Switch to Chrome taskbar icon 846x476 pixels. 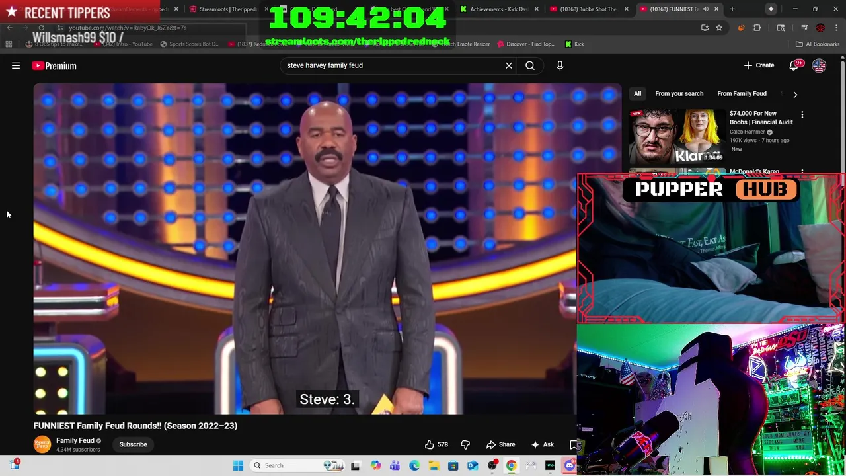click(511, 465)
